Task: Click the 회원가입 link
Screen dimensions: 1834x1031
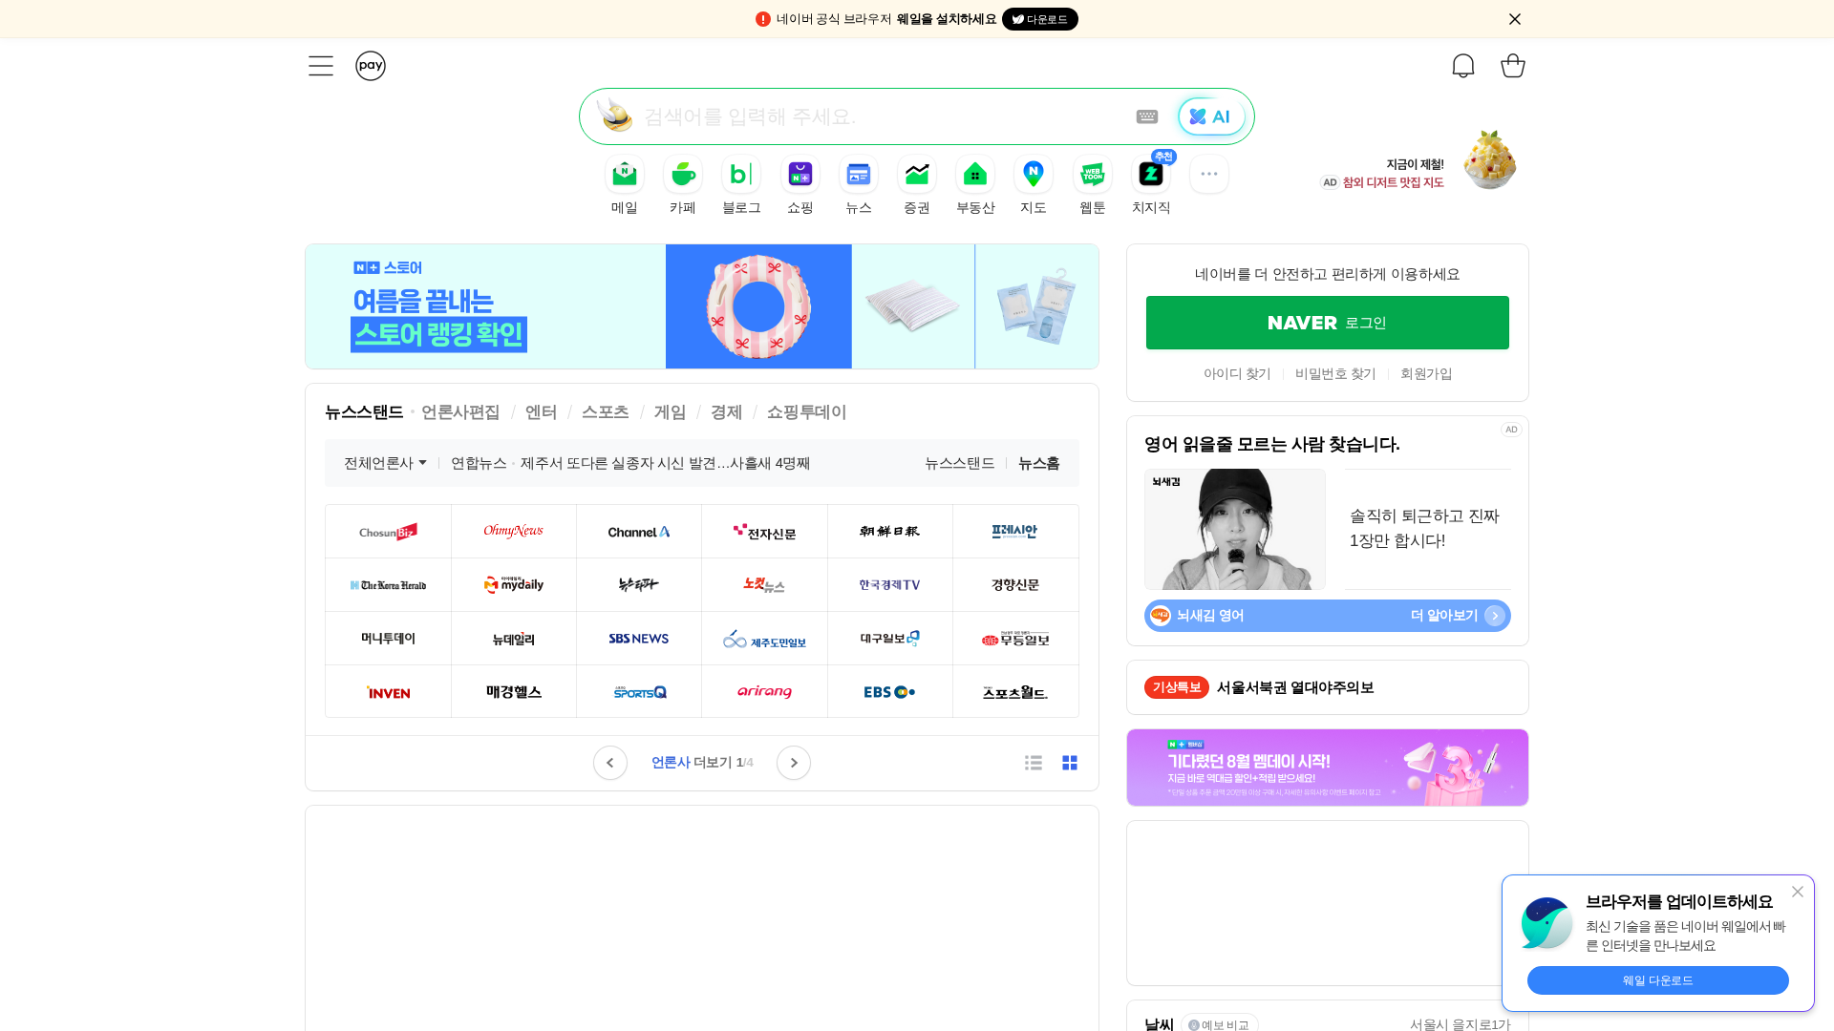Action: [1426, 374]
